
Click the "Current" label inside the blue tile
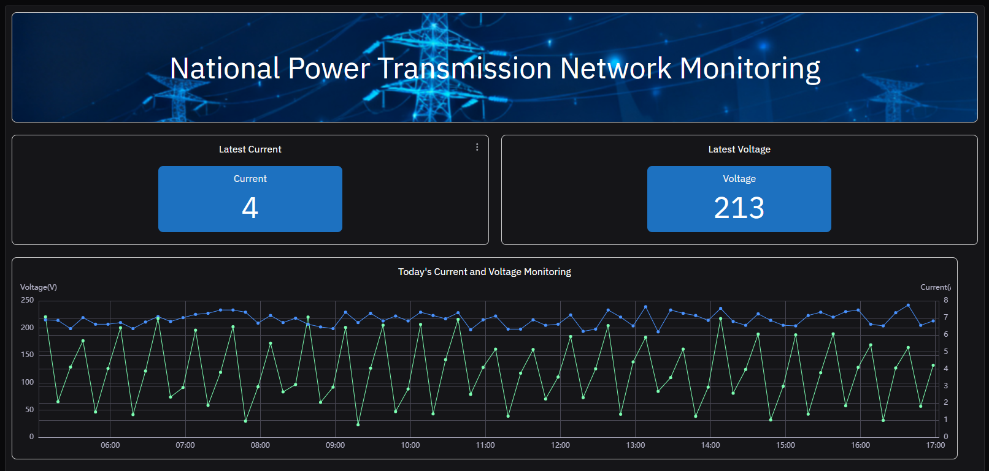click(x=250, y=179)
